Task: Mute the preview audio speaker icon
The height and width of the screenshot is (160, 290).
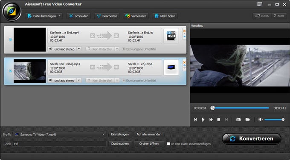Action: tap(261, 120)
